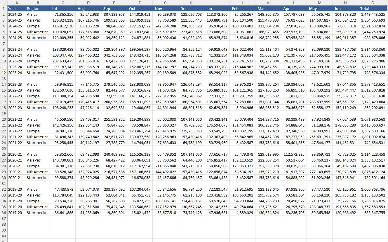Click the value 6,634,816
The height and width of the screenshot is (242, 388).
tap(242, 38)
